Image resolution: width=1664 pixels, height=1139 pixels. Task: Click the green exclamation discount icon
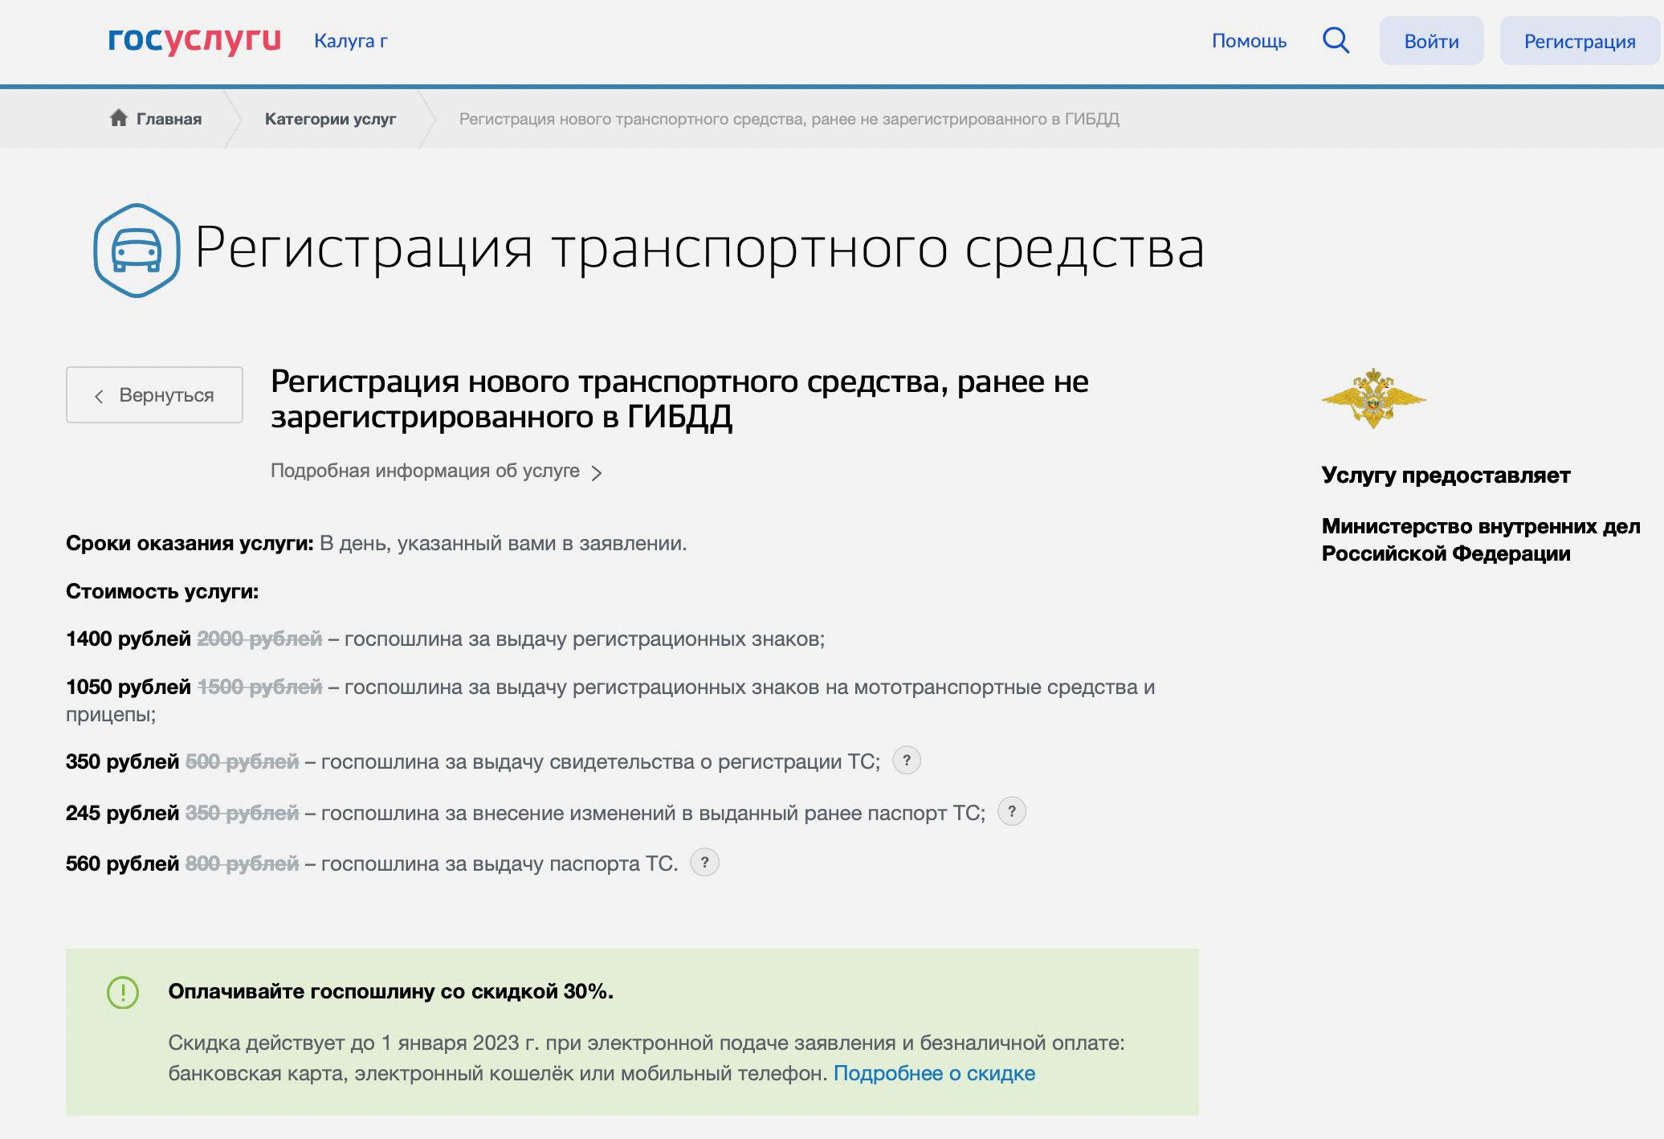(123, 992)
